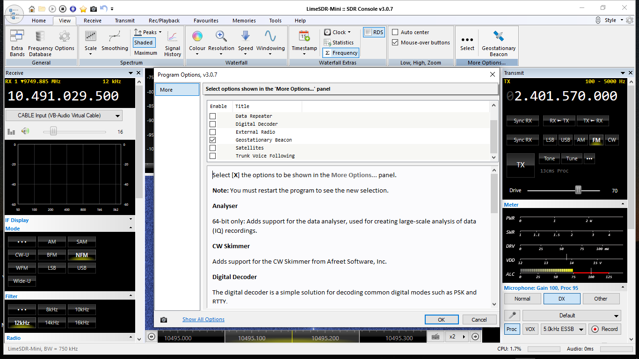Enable the Satellites checkbox
This screenshot has width=639, height=359.
(x=213, y=148)
